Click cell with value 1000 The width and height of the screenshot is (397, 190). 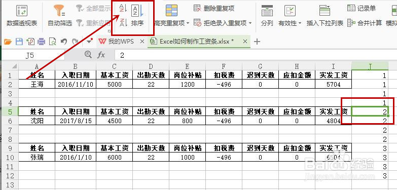tap(188, 158)
